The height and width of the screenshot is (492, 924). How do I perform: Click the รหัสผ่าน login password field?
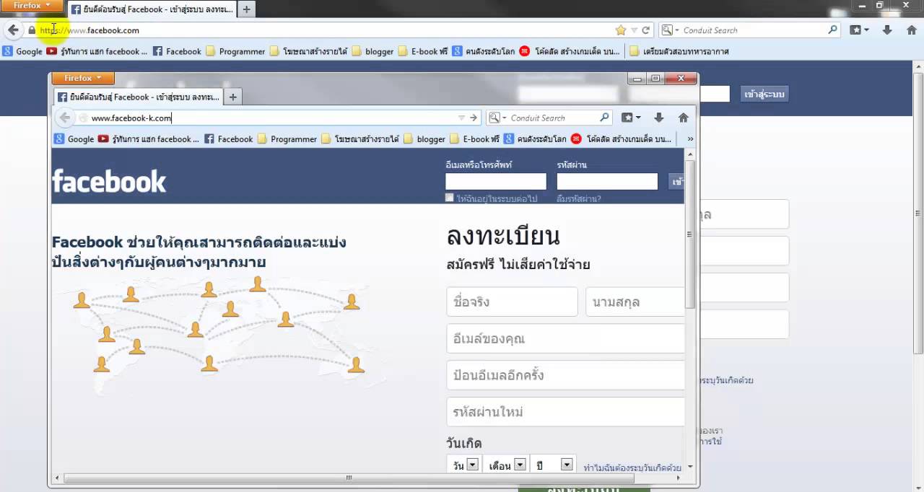coord(607,181)
